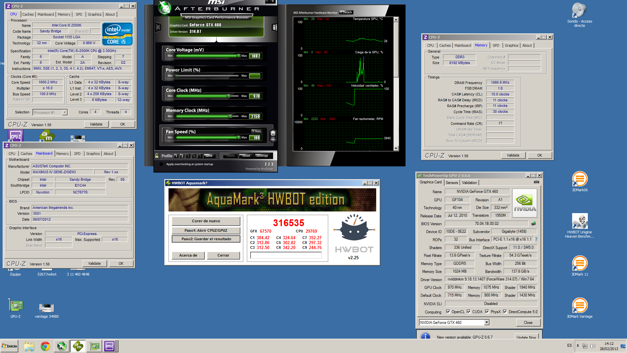Expand hidden system tray icons arrow
The image size is (627, 353).
tap(578, 346)
